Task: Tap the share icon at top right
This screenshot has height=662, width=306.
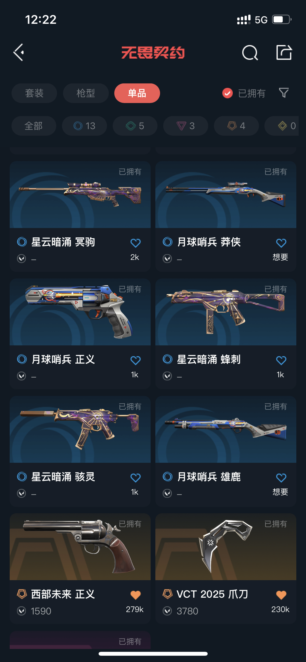Action: [284, 52]
